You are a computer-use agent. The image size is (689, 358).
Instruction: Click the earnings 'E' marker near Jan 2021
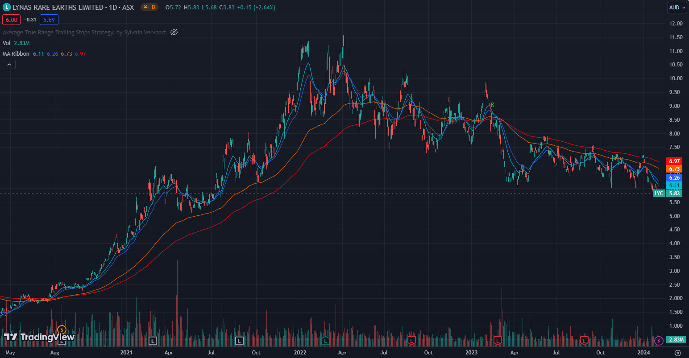(x=153, y=341)
